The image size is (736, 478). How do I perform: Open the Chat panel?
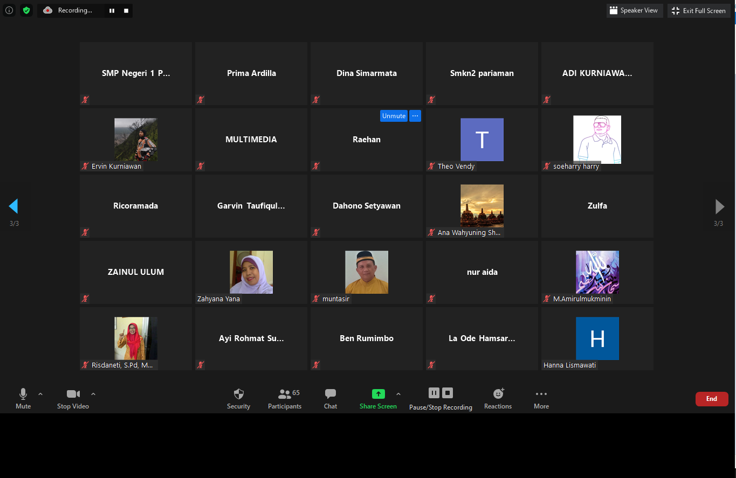331,394
